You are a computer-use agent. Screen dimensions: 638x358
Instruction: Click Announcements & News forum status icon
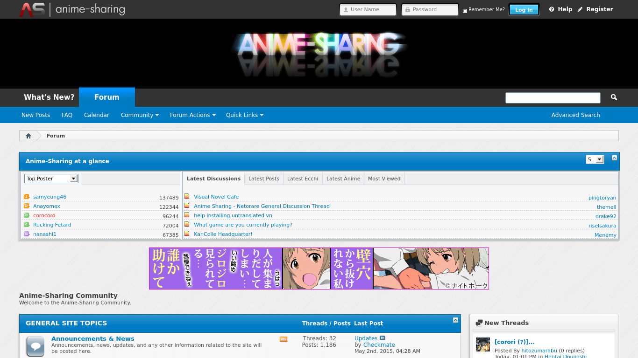(35, 346)
